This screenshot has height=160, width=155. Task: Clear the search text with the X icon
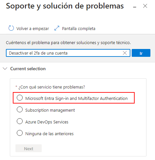tap(125, 53)
